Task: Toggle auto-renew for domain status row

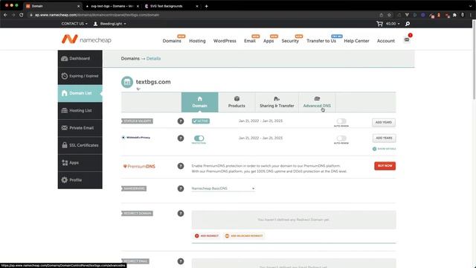Action: (x=341, y=121)
